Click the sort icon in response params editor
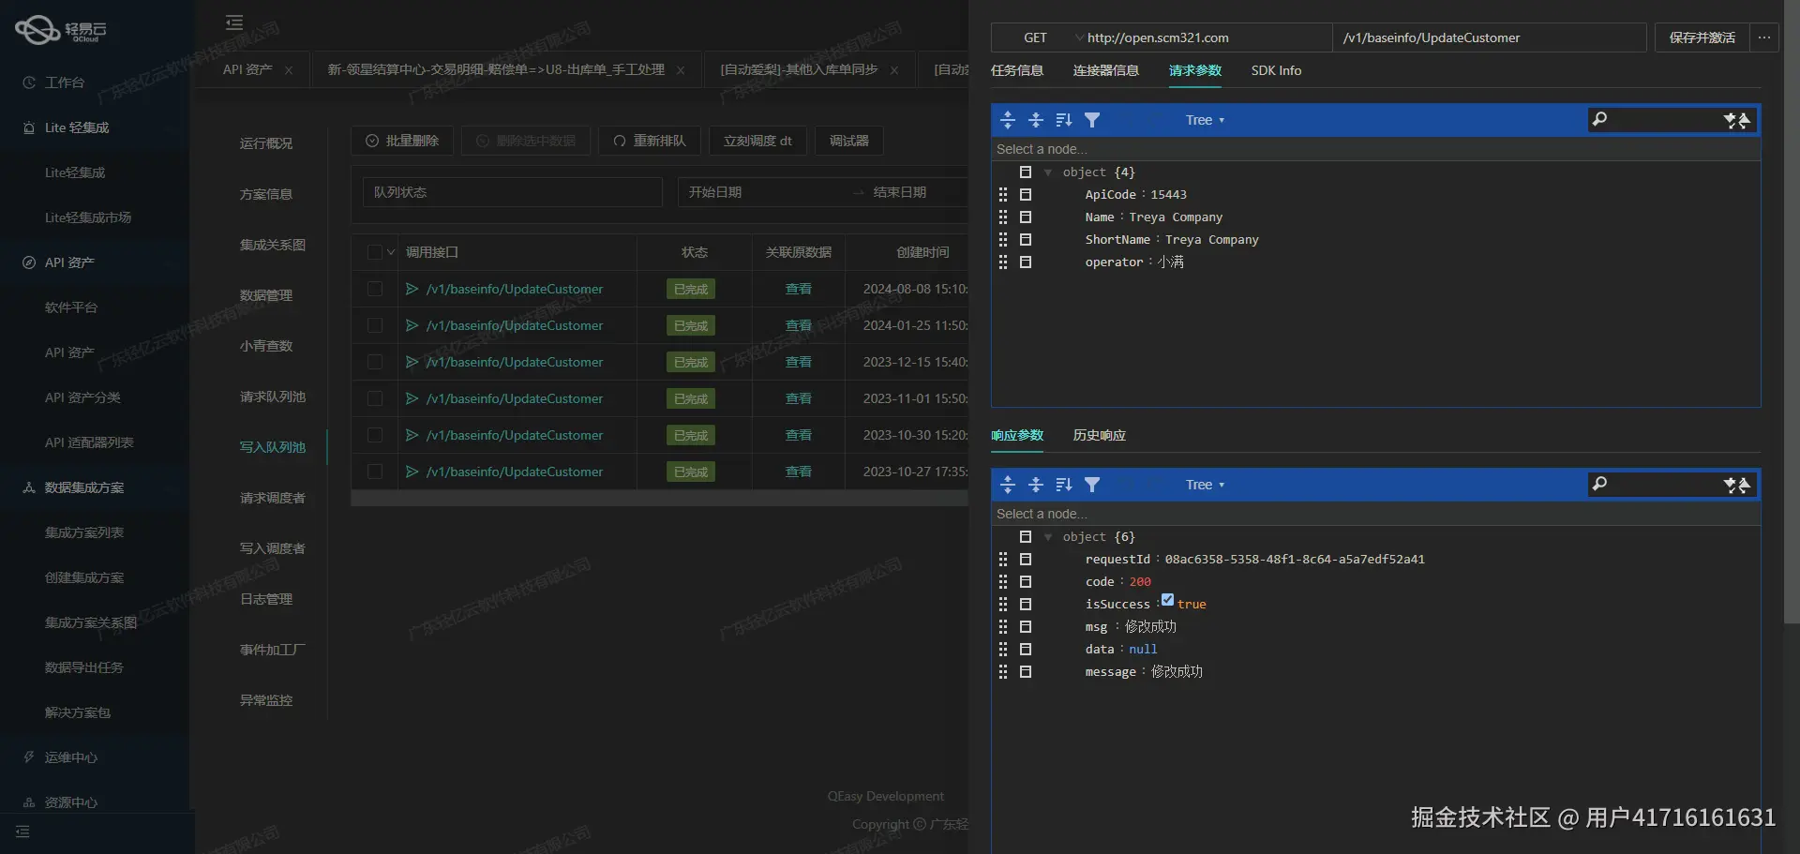Image resolution: width=1800 pixels, height=854 pixels. [1064, 485]
